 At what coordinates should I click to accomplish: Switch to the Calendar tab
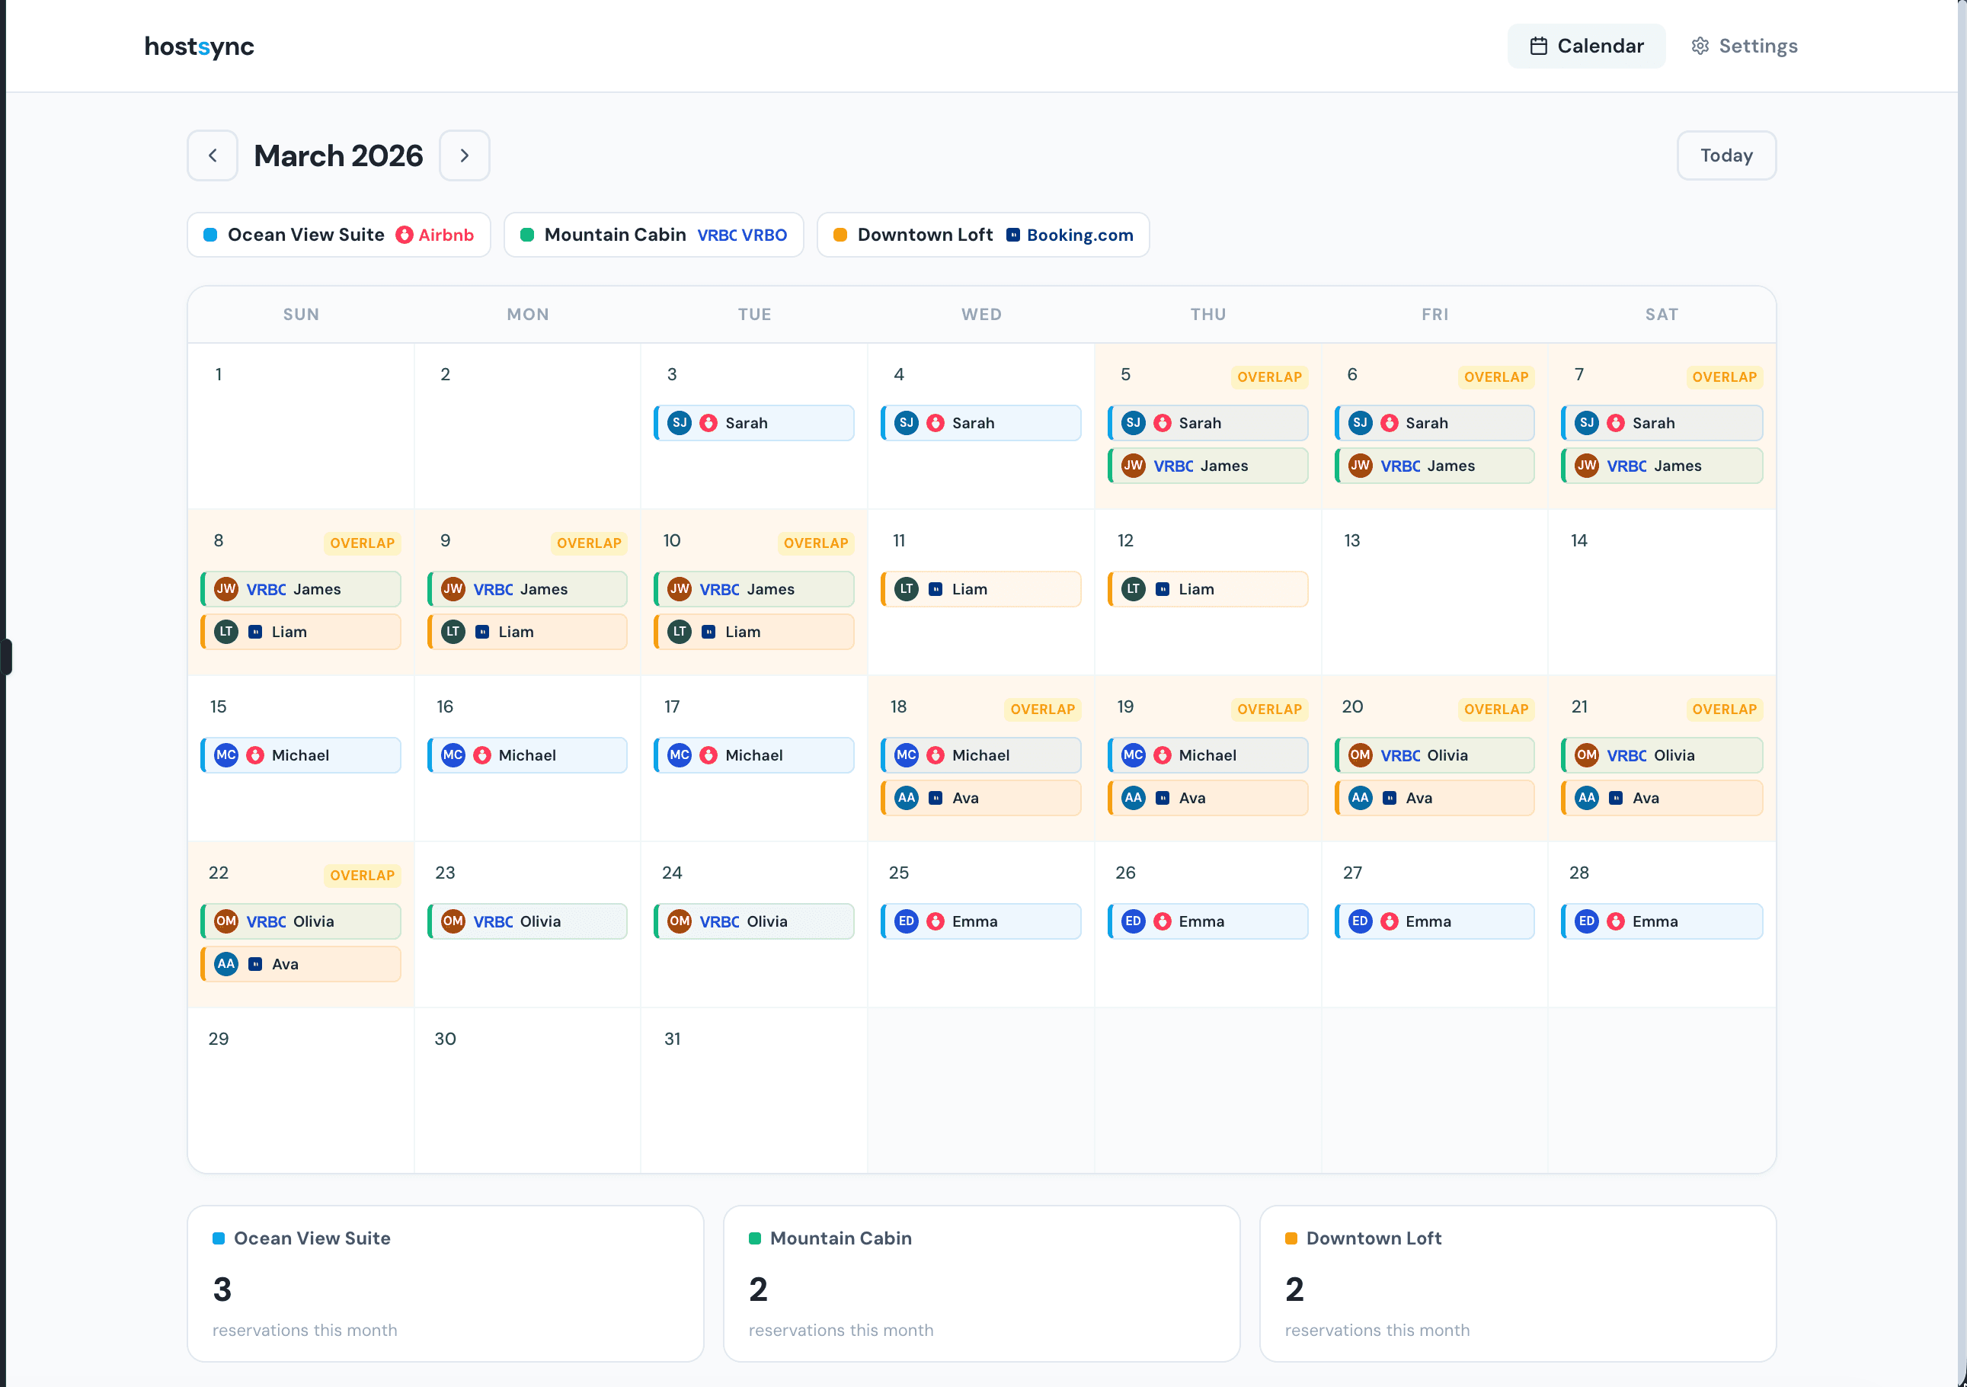pos(1587,46)
